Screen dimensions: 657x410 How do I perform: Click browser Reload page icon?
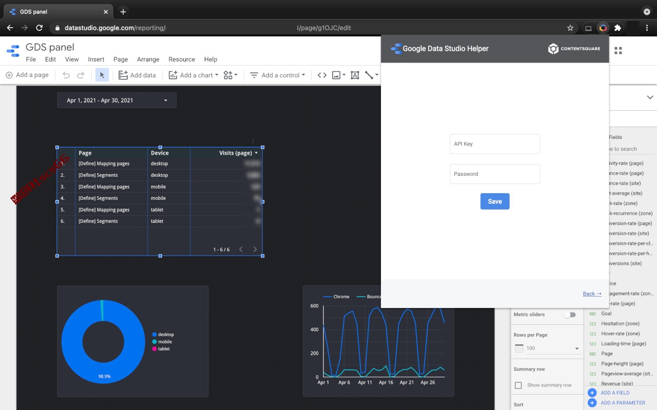pyautogui.click(x=39, y=28)
